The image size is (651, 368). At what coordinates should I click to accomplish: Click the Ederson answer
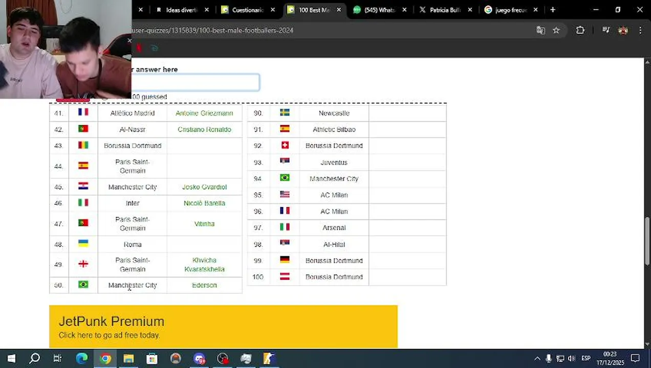[x=204, y=285]
